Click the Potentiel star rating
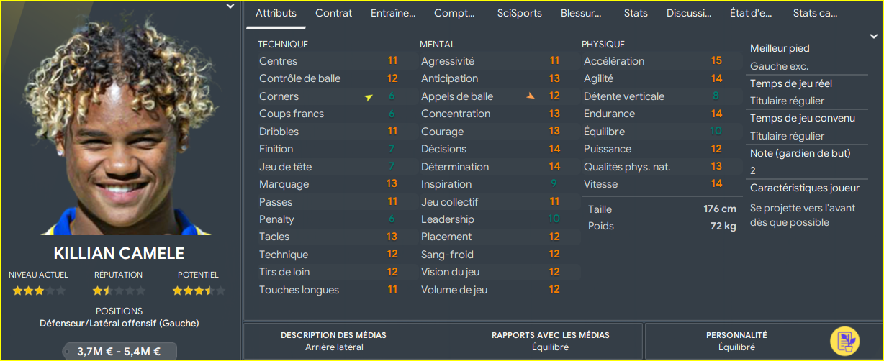The height and width of the screenshot is (361, 884). click(x=199, y=291)
